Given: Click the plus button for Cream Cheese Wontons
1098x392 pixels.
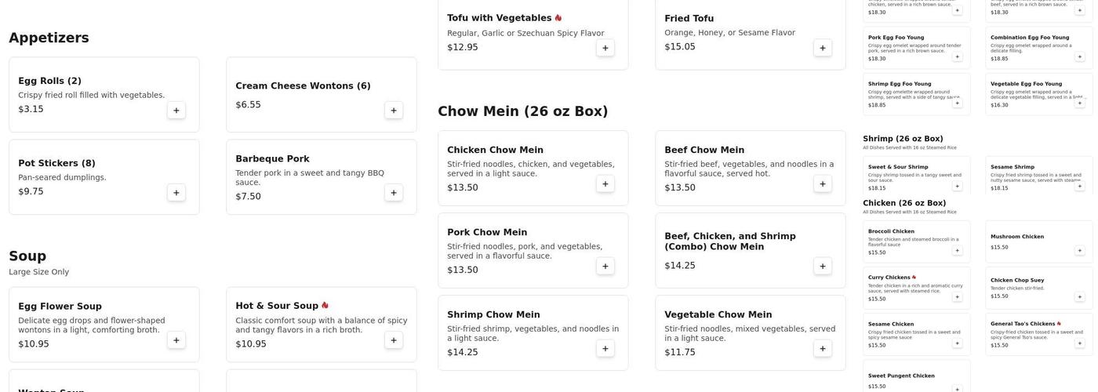Looking at the screenshot, I should 393,111.
